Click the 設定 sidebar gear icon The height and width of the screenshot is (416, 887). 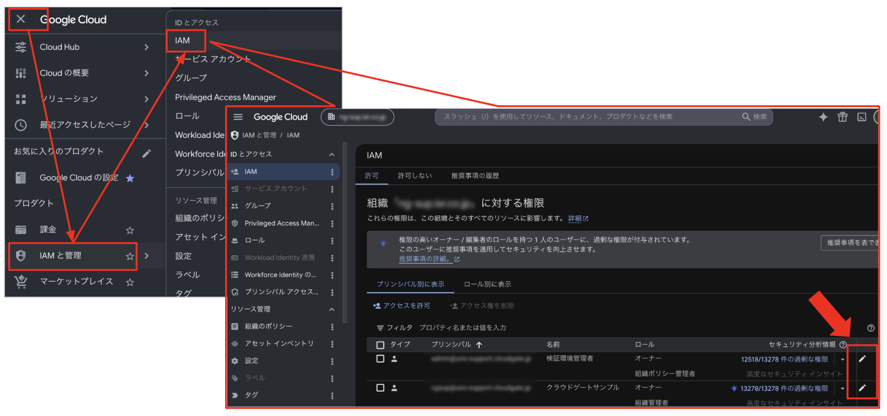pyautogui.click(x=235, y=361)
